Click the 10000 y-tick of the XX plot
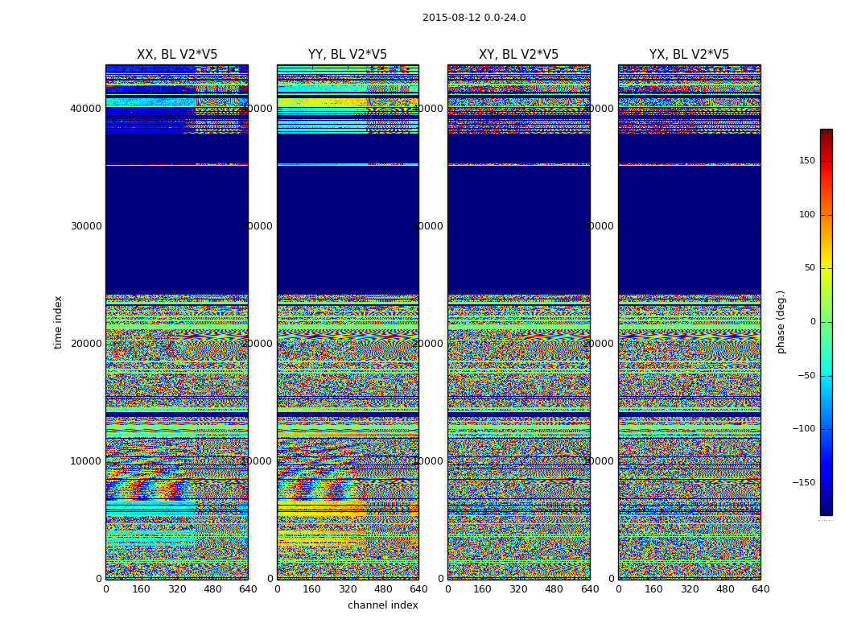This screenshot has width=845, height=644. click(85, 460)
